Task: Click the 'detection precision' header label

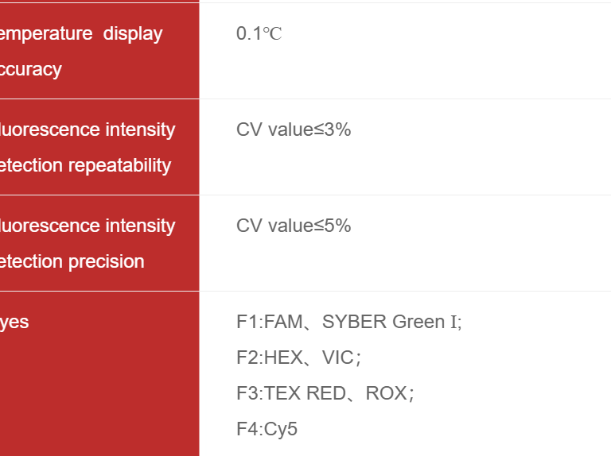Action: tap(72, 261)
